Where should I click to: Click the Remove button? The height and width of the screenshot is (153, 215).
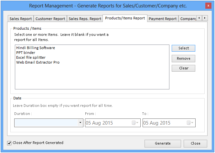[183, 58]
